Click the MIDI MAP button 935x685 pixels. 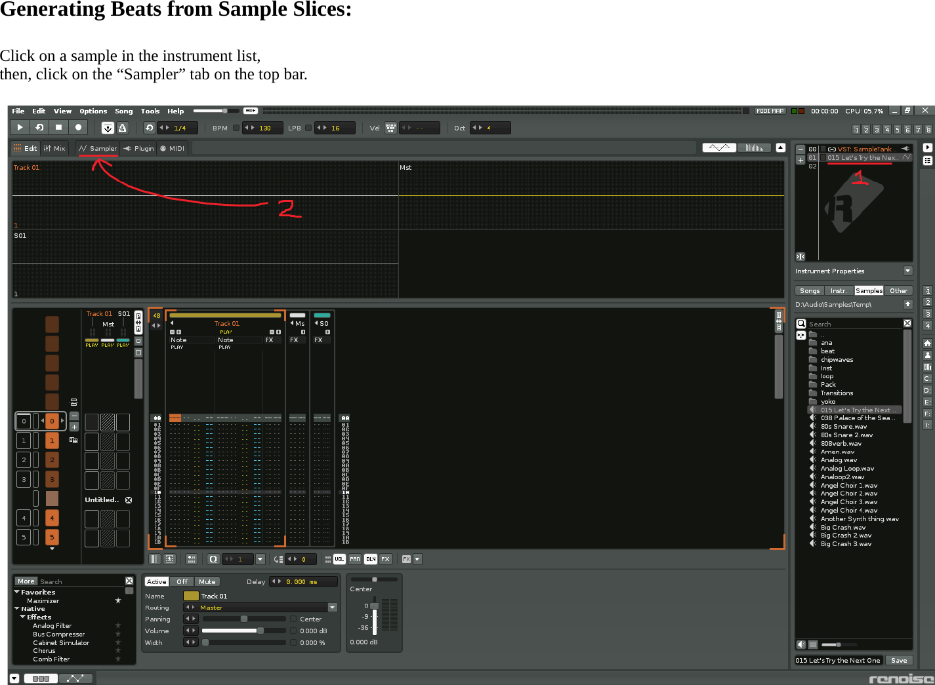tap(770, 111)
